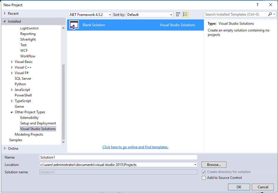Select the PowerShell category

[x=23, y=95]
